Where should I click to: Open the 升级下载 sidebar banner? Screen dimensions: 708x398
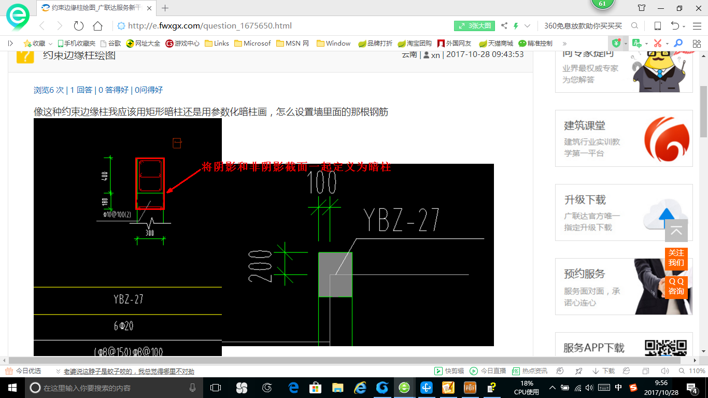pos(624,212)
